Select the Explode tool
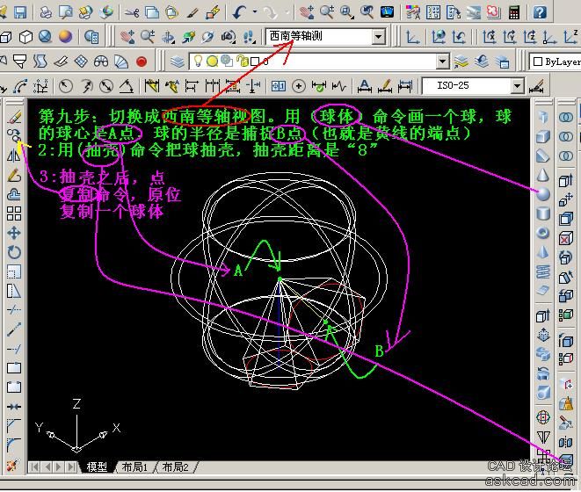Viewport: 581px width, 492px height. (x=13, y=464)
